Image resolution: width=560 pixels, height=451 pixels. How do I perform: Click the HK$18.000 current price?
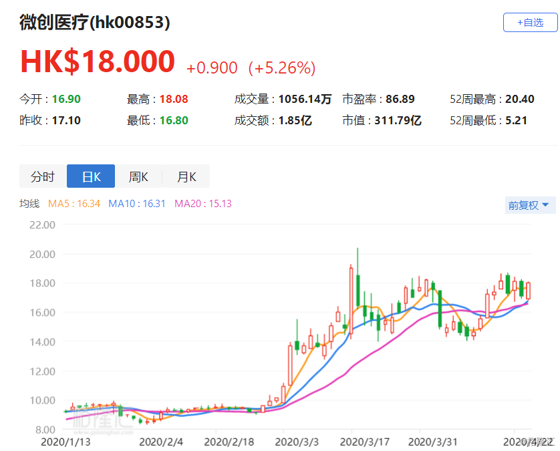pyautogui.click(x=98, y=61)
